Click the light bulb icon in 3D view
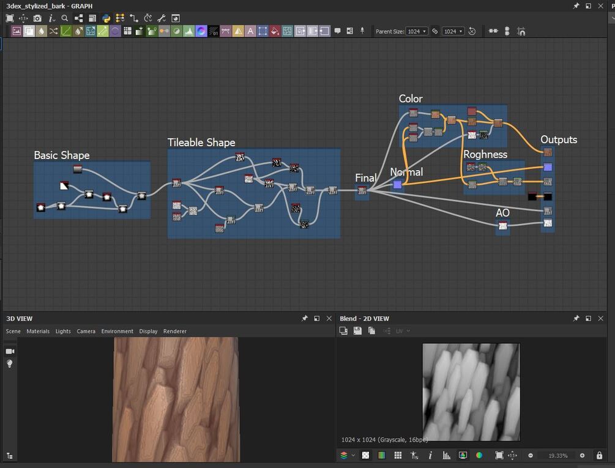The width and height of the screenshot is (615, 468). point(10,364)
